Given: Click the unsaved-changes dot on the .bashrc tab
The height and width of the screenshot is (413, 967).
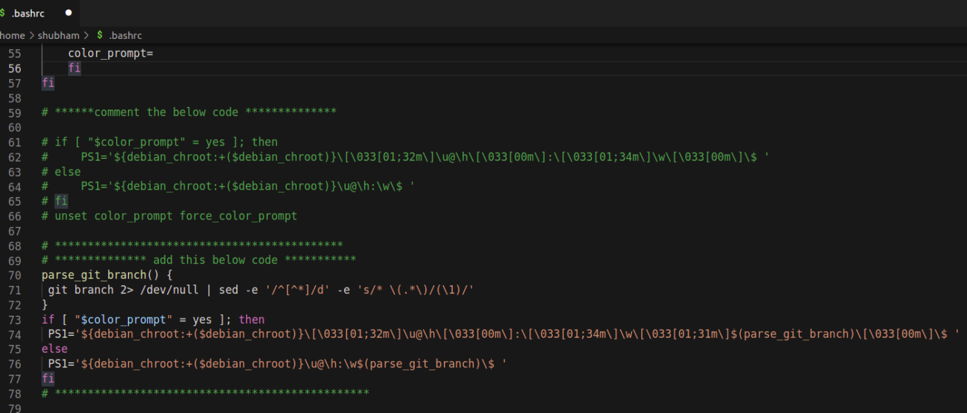Looking at the screenshot, I should tap(67, 12).
